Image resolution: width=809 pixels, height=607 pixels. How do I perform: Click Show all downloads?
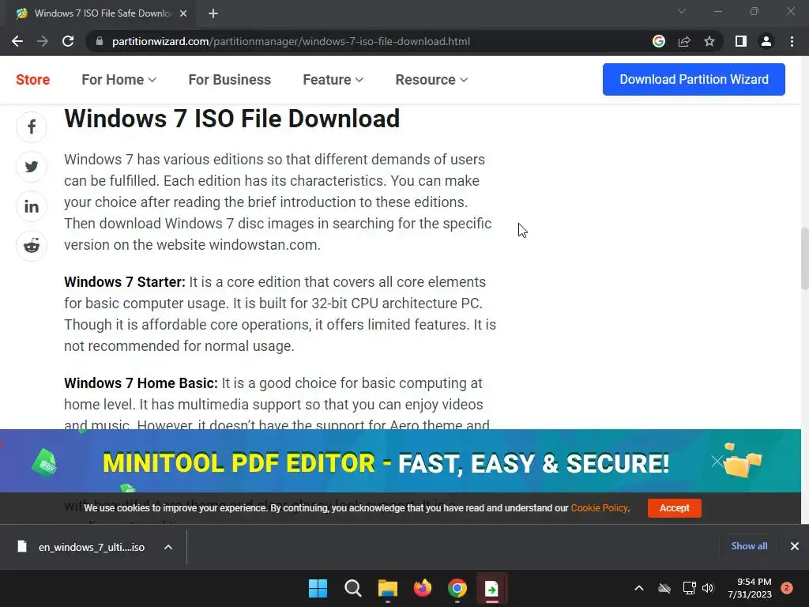coord(749,546)
